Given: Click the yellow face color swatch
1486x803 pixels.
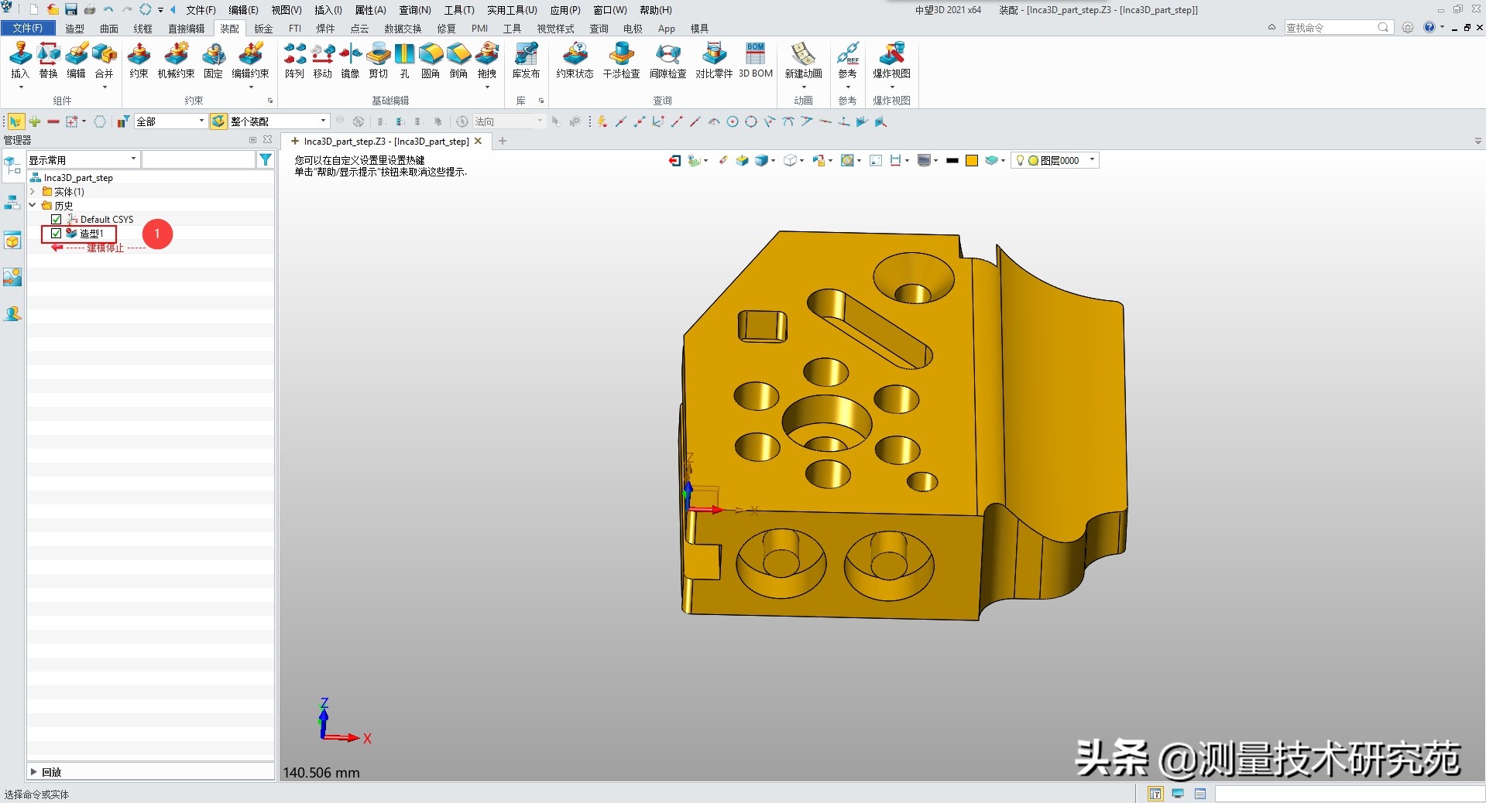Looking at the screenshot, I should [x=972, y=160].
